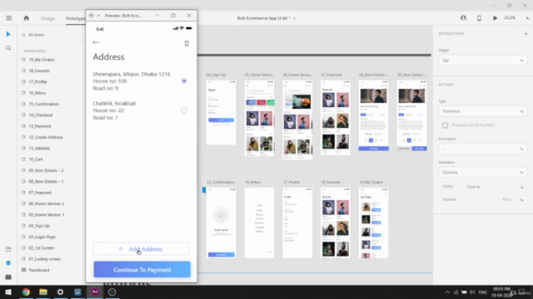Open Settings gear on taskbar
This screenshot has width=533, height=299.
[x=60, y=292]
